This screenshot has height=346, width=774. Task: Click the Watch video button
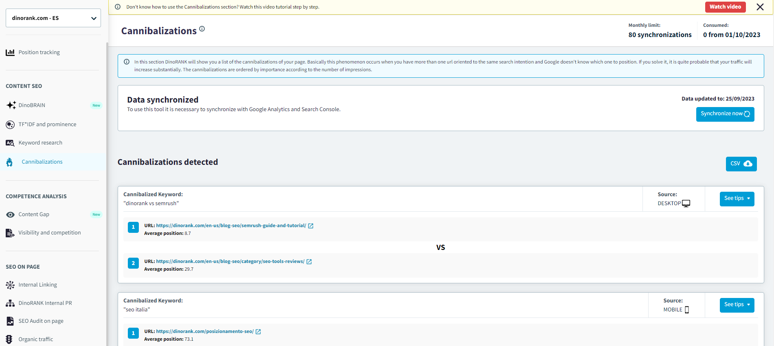725,7
